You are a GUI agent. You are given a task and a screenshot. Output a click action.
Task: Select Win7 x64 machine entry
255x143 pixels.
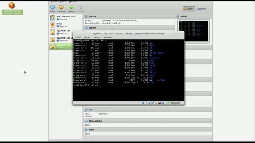click(65, 18)
